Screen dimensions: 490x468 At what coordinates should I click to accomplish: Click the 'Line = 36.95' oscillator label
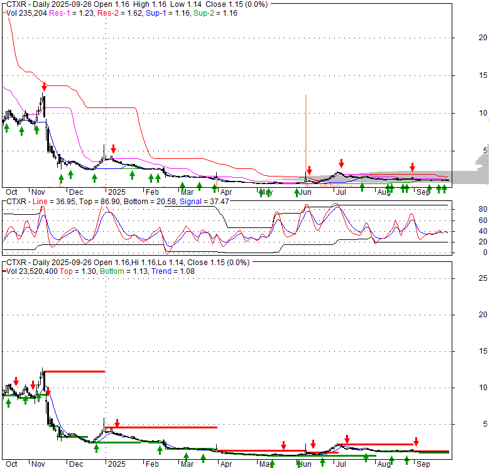tap(54, 202)
